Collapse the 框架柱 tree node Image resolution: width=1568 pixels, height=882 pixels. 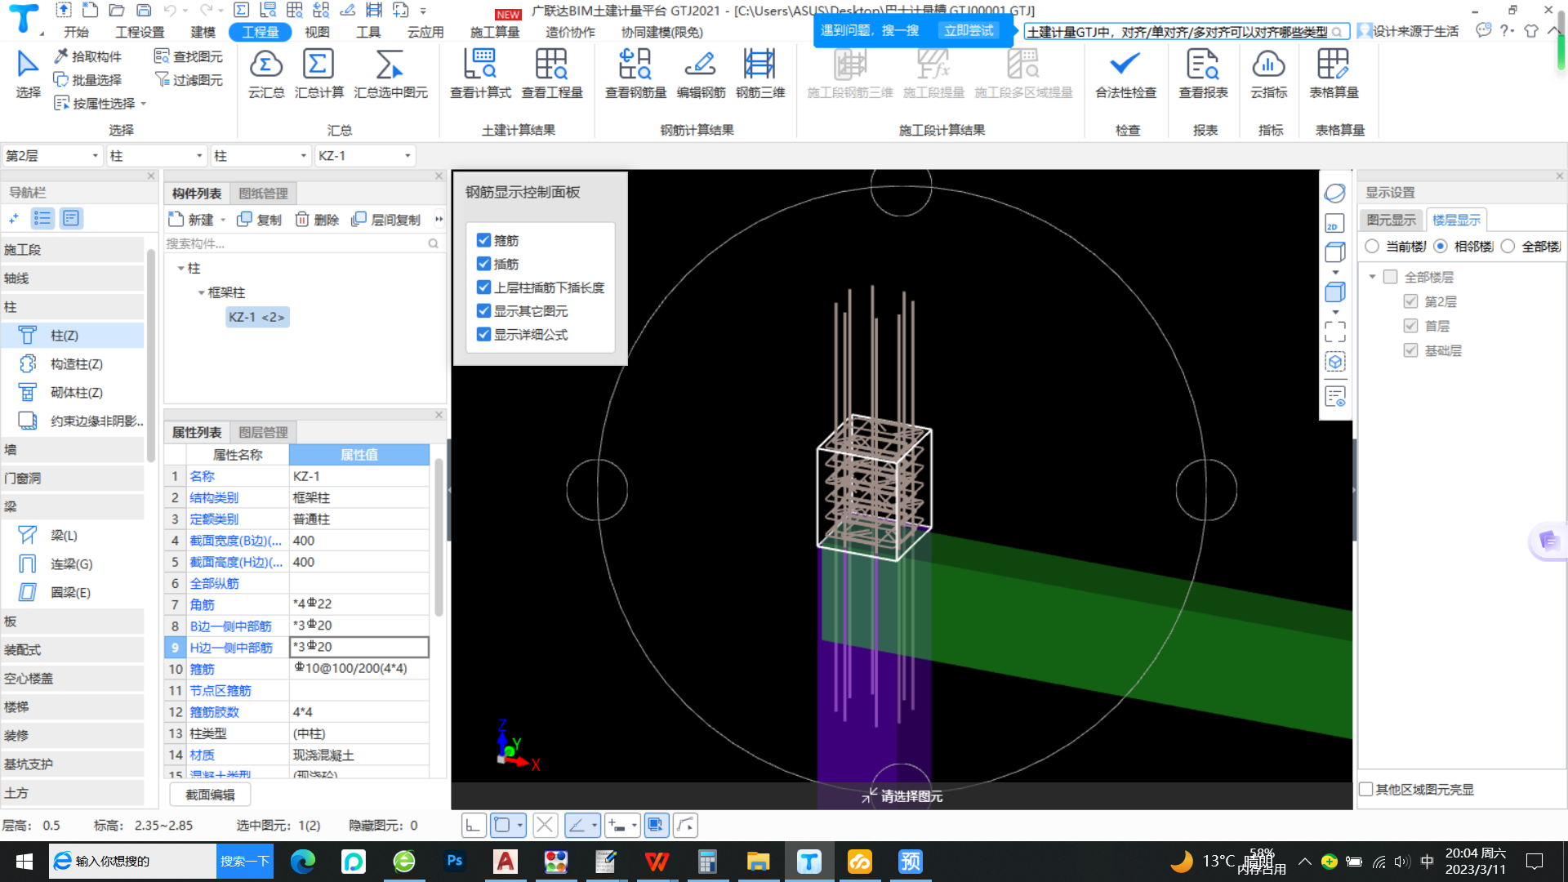201,293
